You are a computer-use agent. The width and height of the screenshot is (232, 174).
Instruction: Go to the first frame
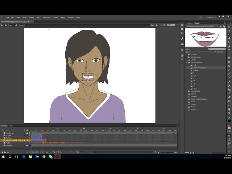point(33,152)
